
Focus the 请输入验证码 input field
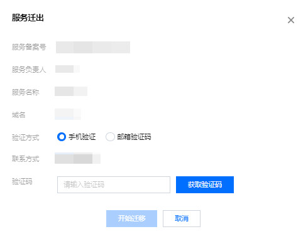(x=114, y=184)
